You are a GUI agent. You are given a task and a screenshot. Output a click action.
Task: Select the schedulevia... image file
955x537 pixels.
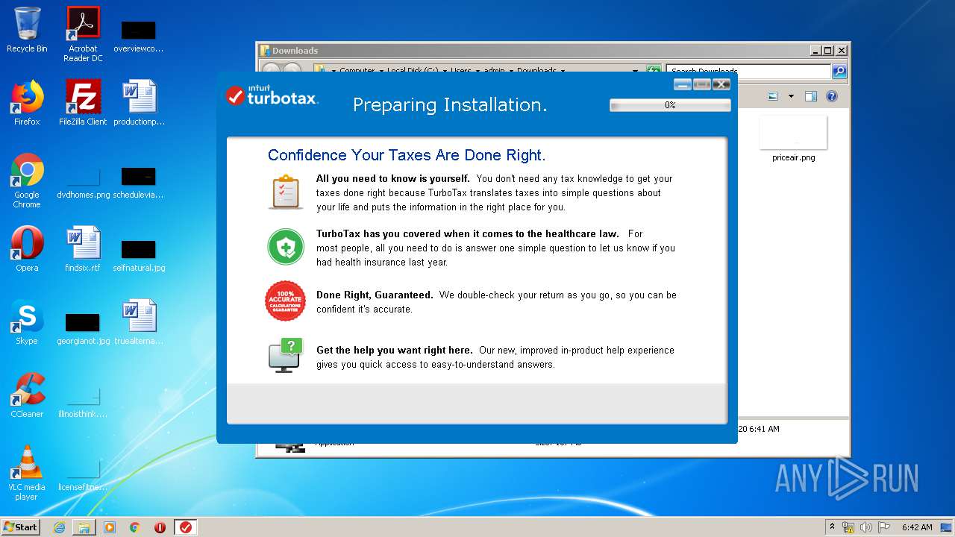(139, 181)
